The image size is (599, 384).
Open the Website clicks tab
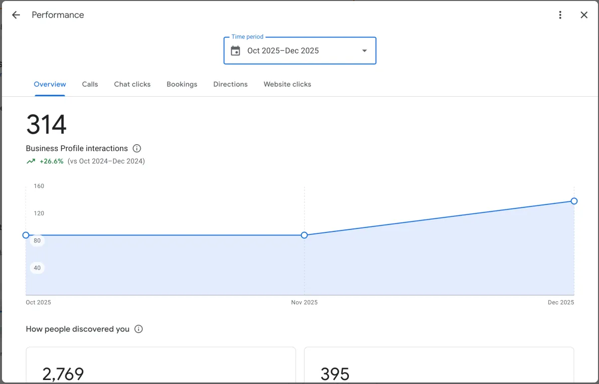pos(287,84)
